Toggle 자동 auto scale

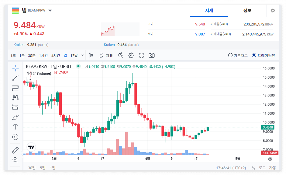273,168
